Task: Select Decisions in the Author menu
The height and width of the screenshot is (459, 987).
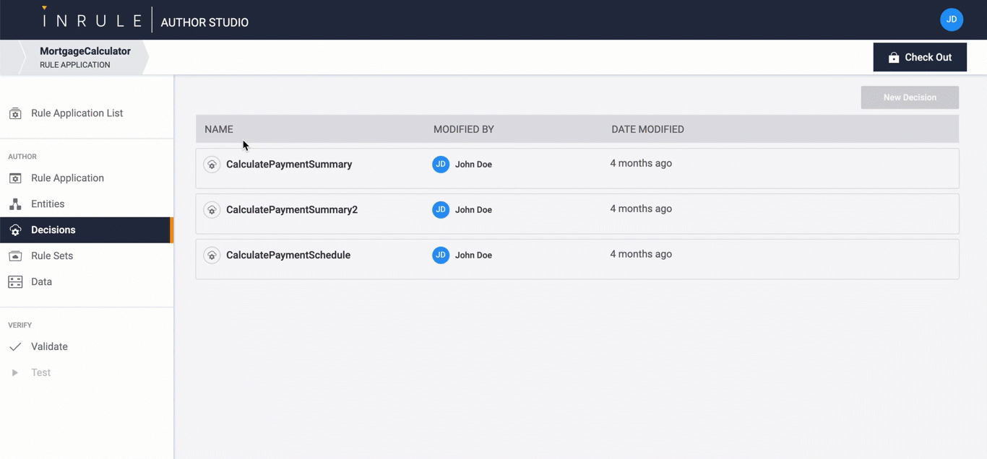Action: (x=54, y=229)
